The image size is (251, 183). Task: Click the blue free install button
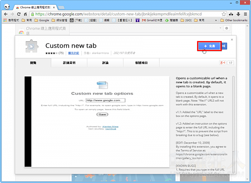pos(209,46)
